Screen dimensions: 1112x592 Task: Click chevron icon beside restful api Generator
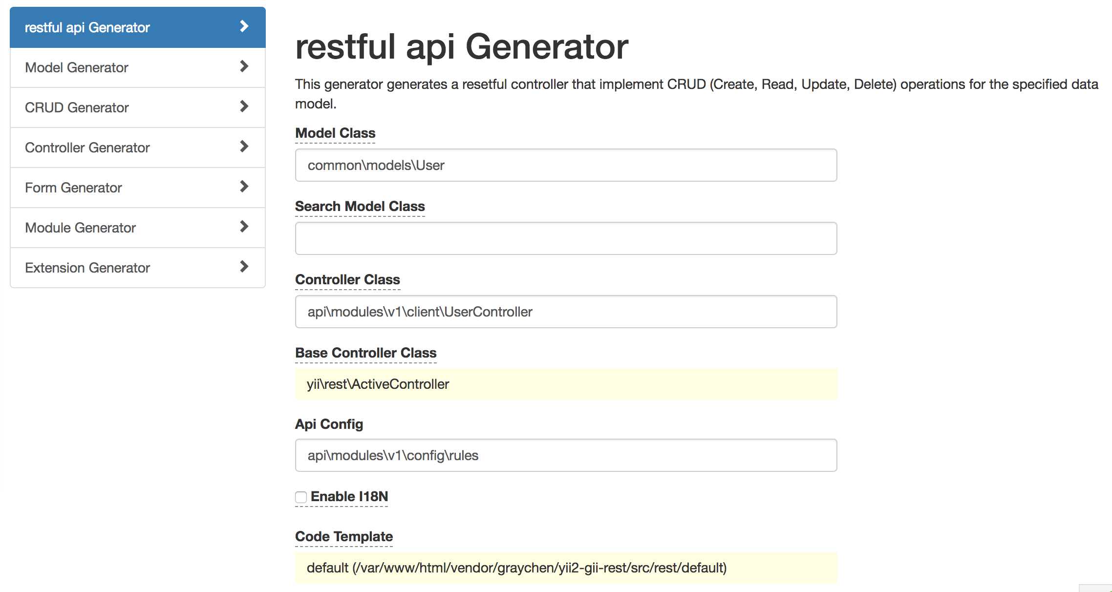tap(244, 26)
